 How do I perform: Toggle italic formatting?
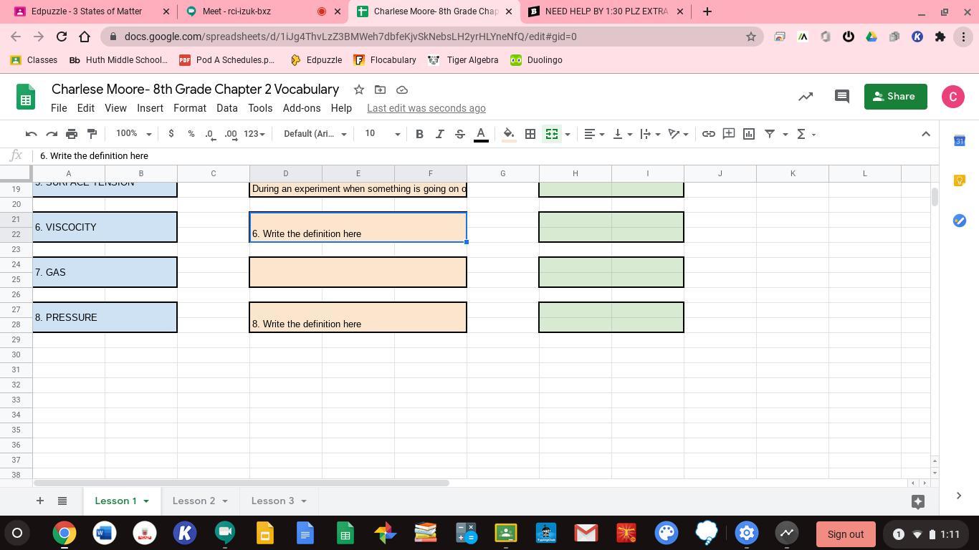pyautogui.click(x=439, y=134)
